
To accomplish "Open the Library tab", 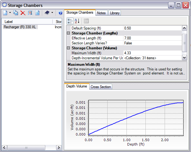I will click(115, 13).
